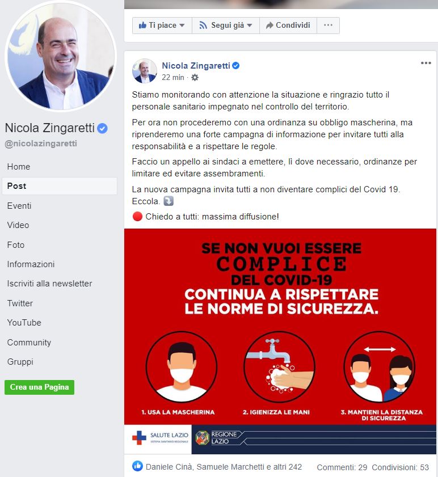The width and height of the screenshot is (438, 477).
Task: Click the Condividi share button
Action: coord(288,26)
